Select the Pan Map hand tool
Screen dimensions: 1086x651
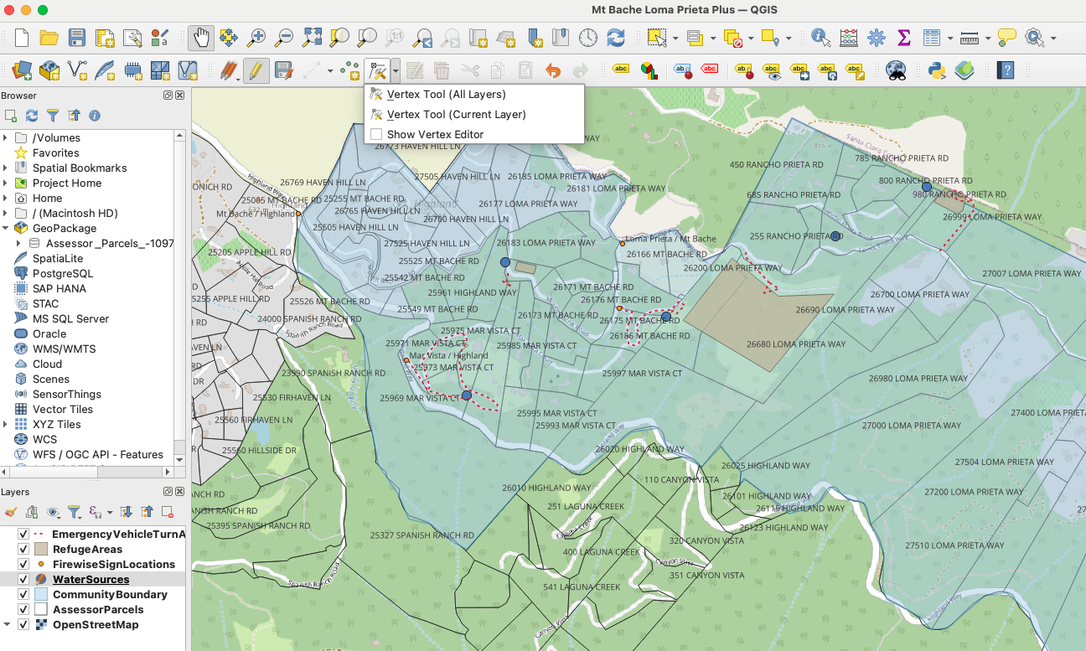(200, 38)
